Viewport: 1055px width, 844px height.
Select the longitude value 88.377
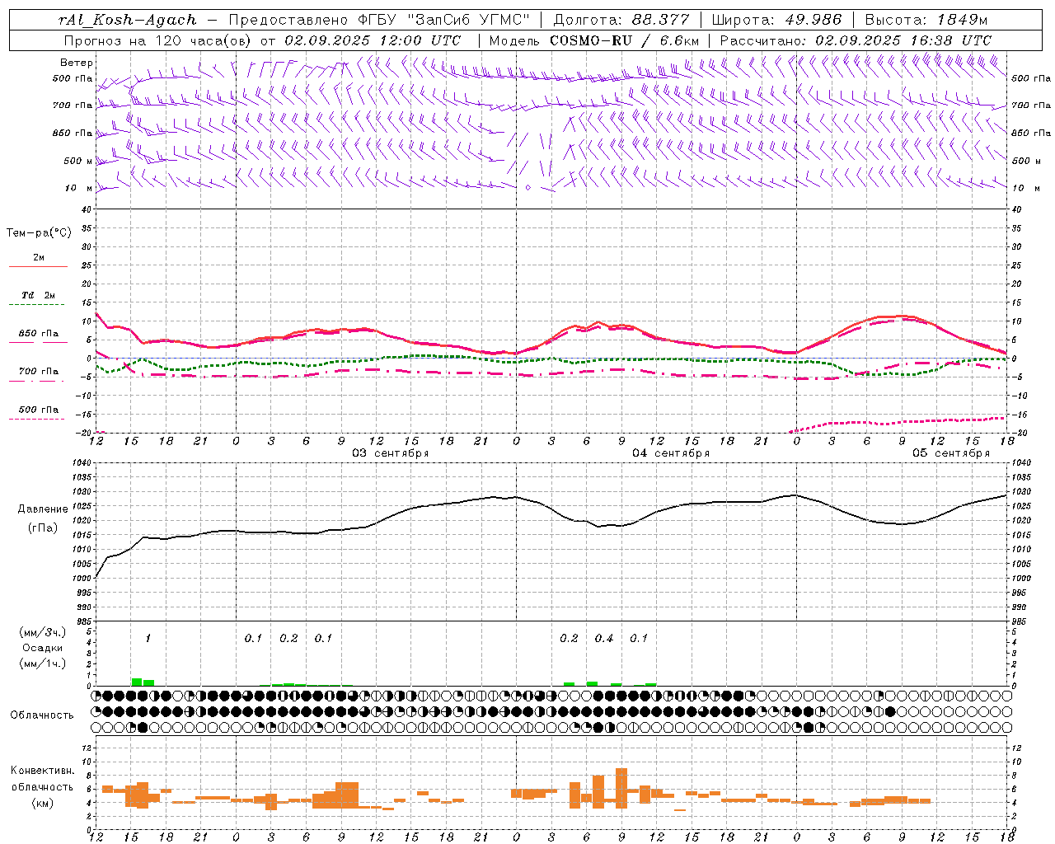click(660, 20)
